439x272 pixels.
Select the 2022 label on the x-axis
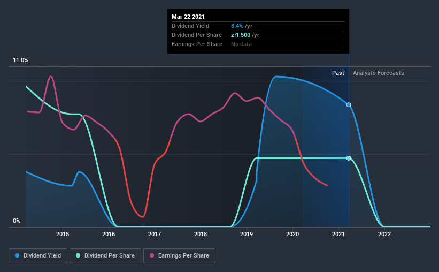(x=384, y=234)
